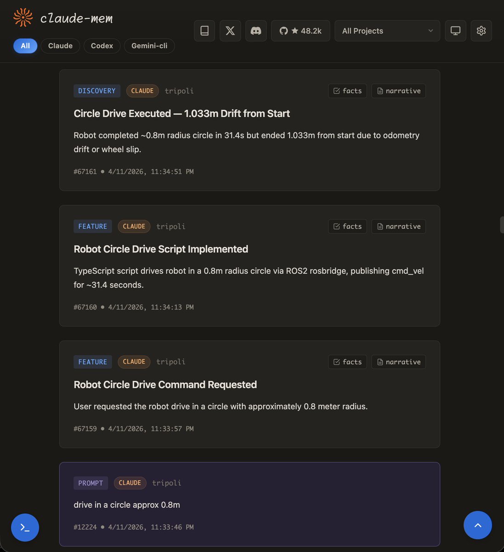This screenshot has height=552, width=504.
Task: Select the All filter tab
Action: (x=25, y=46)
